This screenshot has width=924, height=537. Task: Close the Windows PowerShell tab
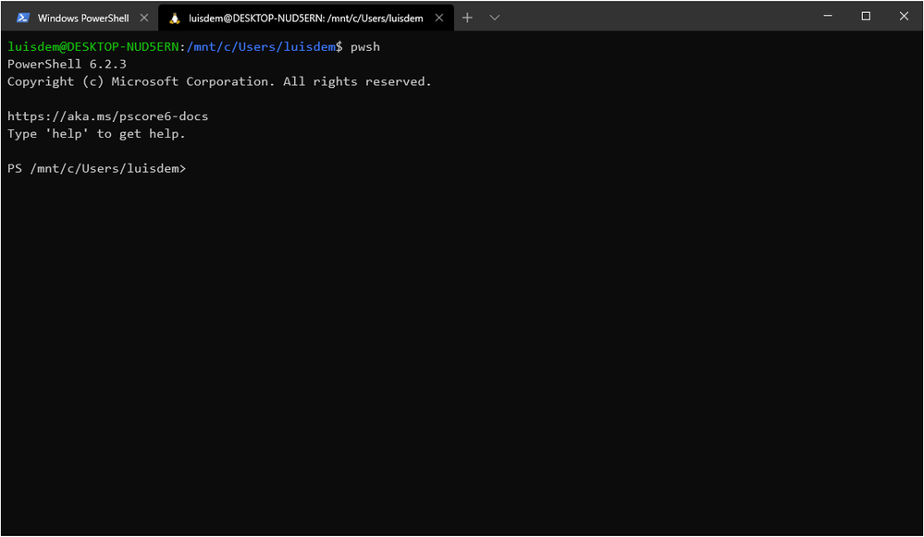click(x=144, y=18)
